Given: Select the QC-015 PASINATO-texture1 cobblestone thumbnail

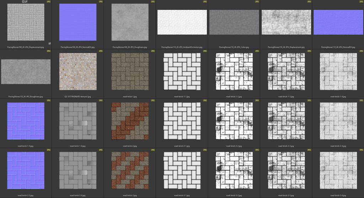Looking at the screenshot, I should (x=78, y=72).
